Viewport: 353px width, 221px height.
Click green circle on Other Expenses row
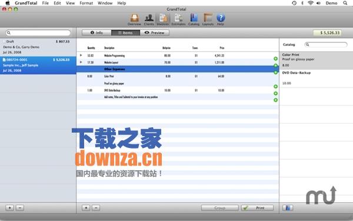click(275, 72)
